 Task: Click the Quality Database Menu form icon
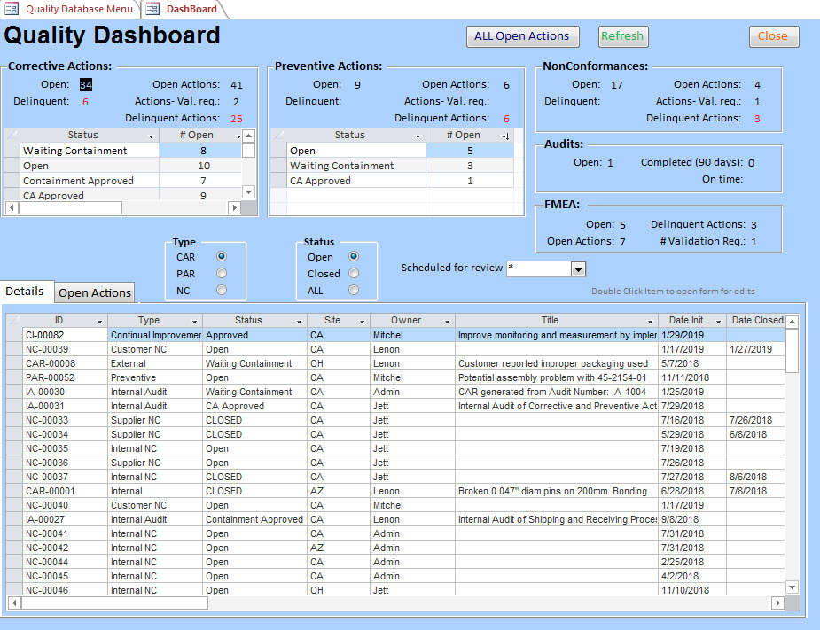[x=12, y=9]
